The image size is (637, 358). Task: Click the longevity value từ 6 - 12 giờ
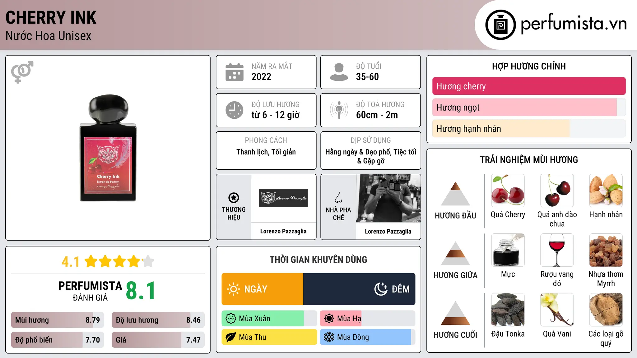276,115
